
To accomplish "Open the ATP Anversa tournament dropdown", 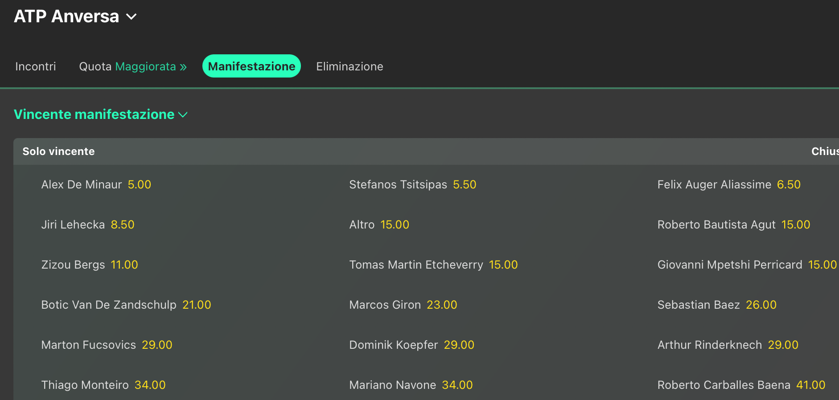I will click(x=131, y=16).
